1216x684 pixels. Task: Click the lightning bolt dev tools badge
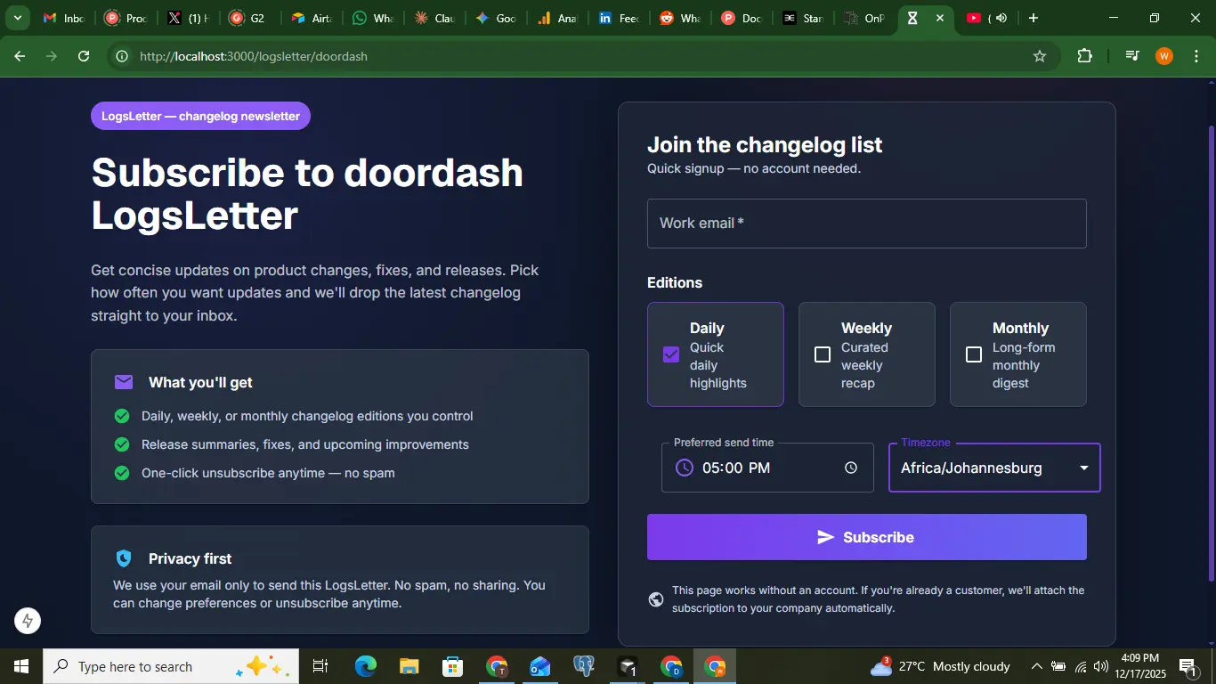click(x=28, y=621)
